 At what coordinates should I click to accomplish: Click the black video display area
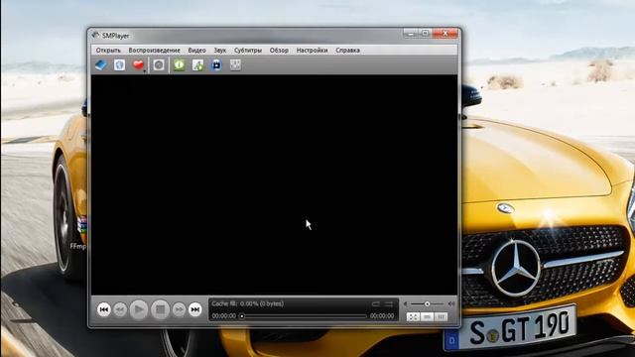click(x=274, y=184)
